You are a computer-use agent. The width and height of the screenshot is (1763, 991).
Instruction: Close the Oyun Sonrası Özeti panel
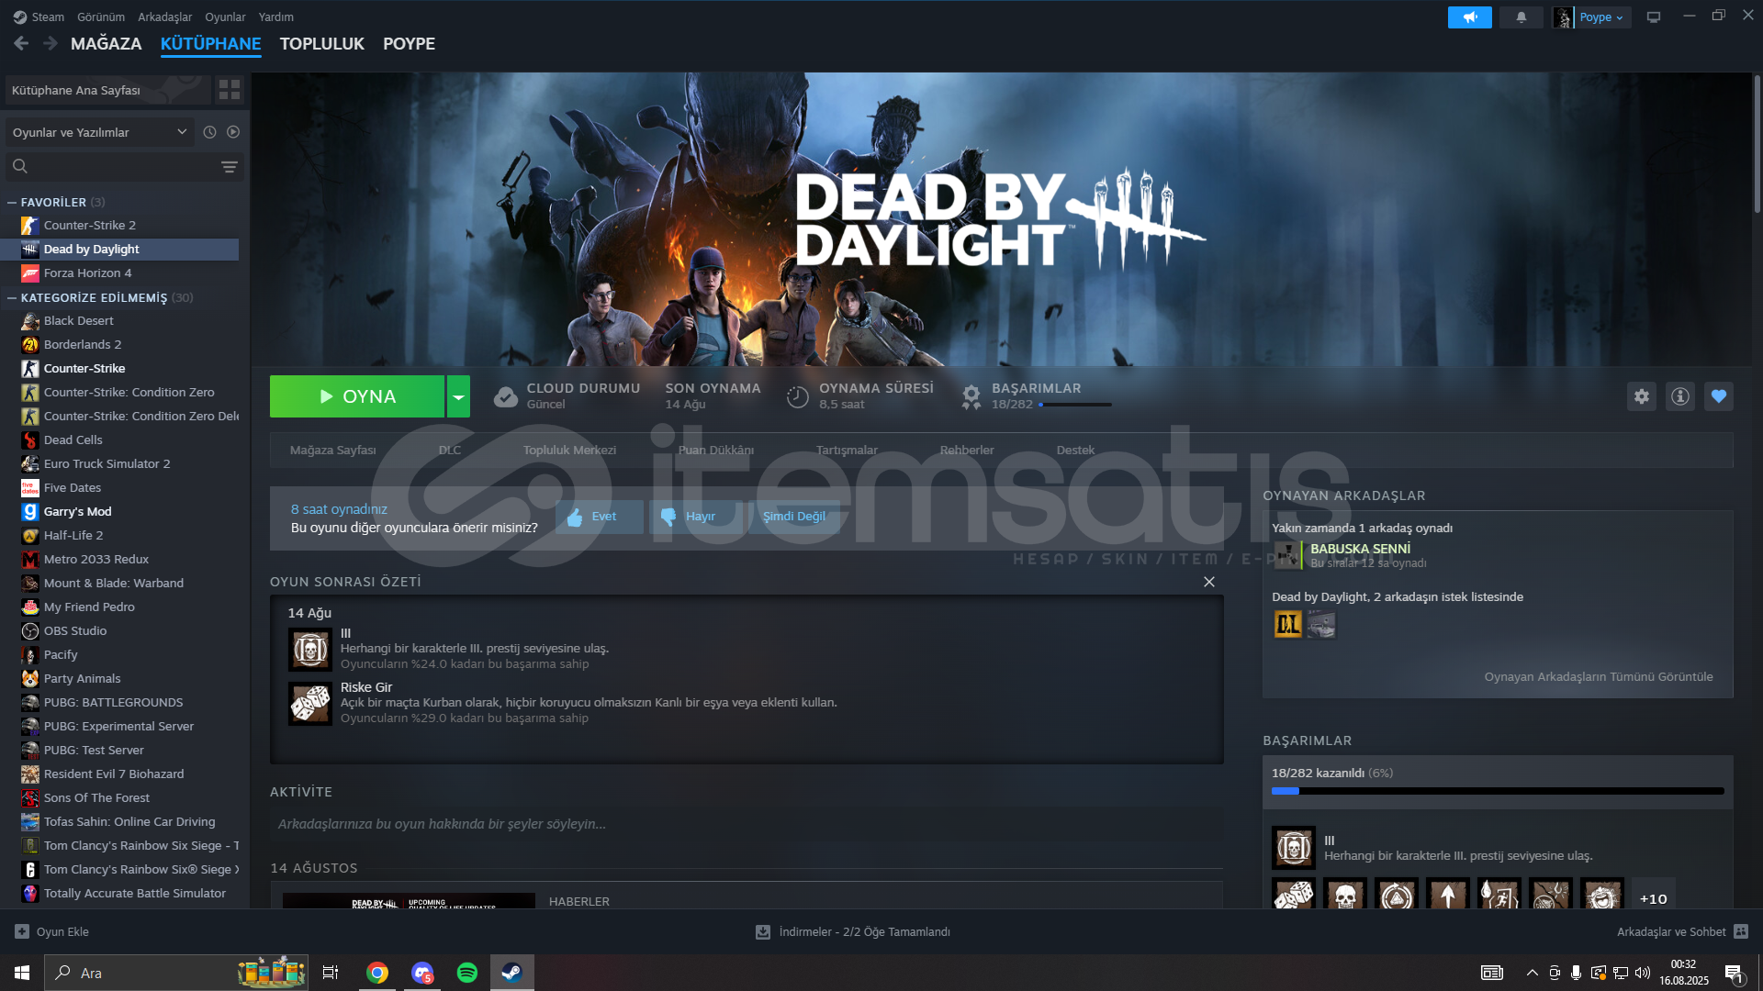click(1209, 582)
